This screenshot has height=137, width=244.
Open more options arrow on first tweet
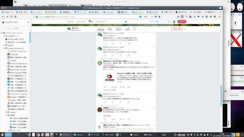coord(154,33)
